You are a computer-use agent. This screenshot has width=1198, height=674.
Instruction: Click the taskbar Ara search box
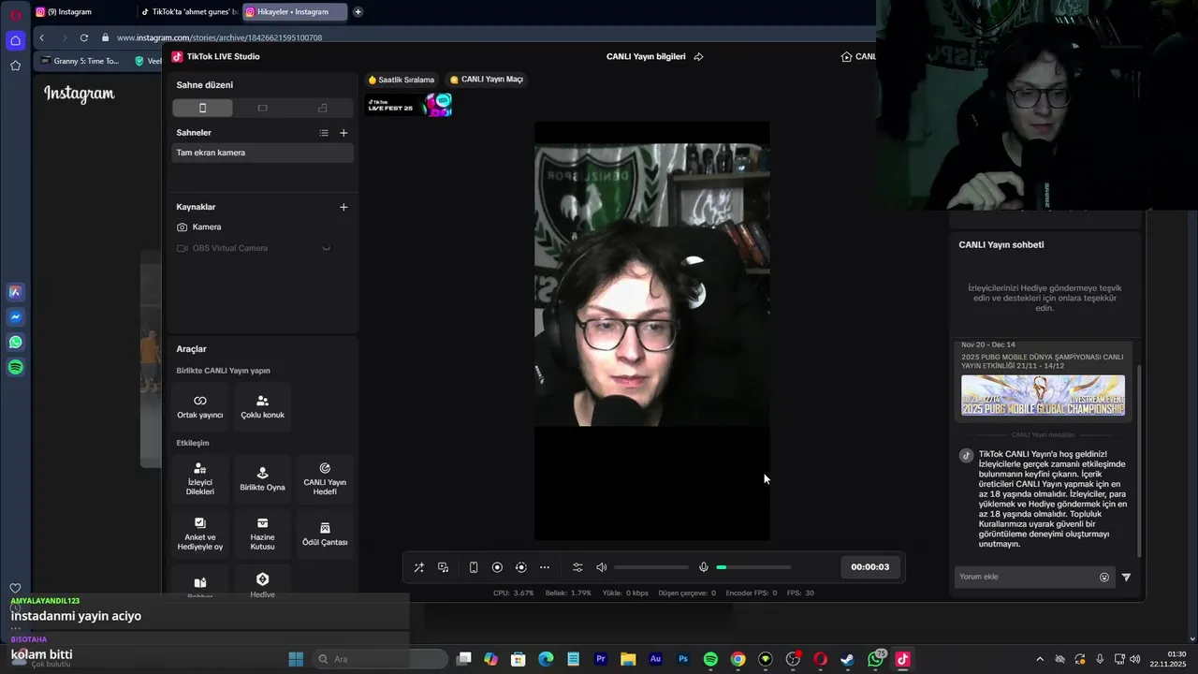[x=379, y=659]
